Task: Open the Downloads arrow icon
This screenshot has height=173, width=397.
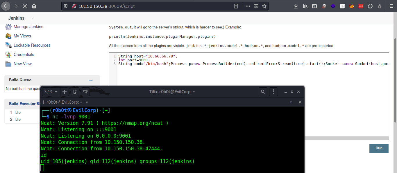Action: 296,6
